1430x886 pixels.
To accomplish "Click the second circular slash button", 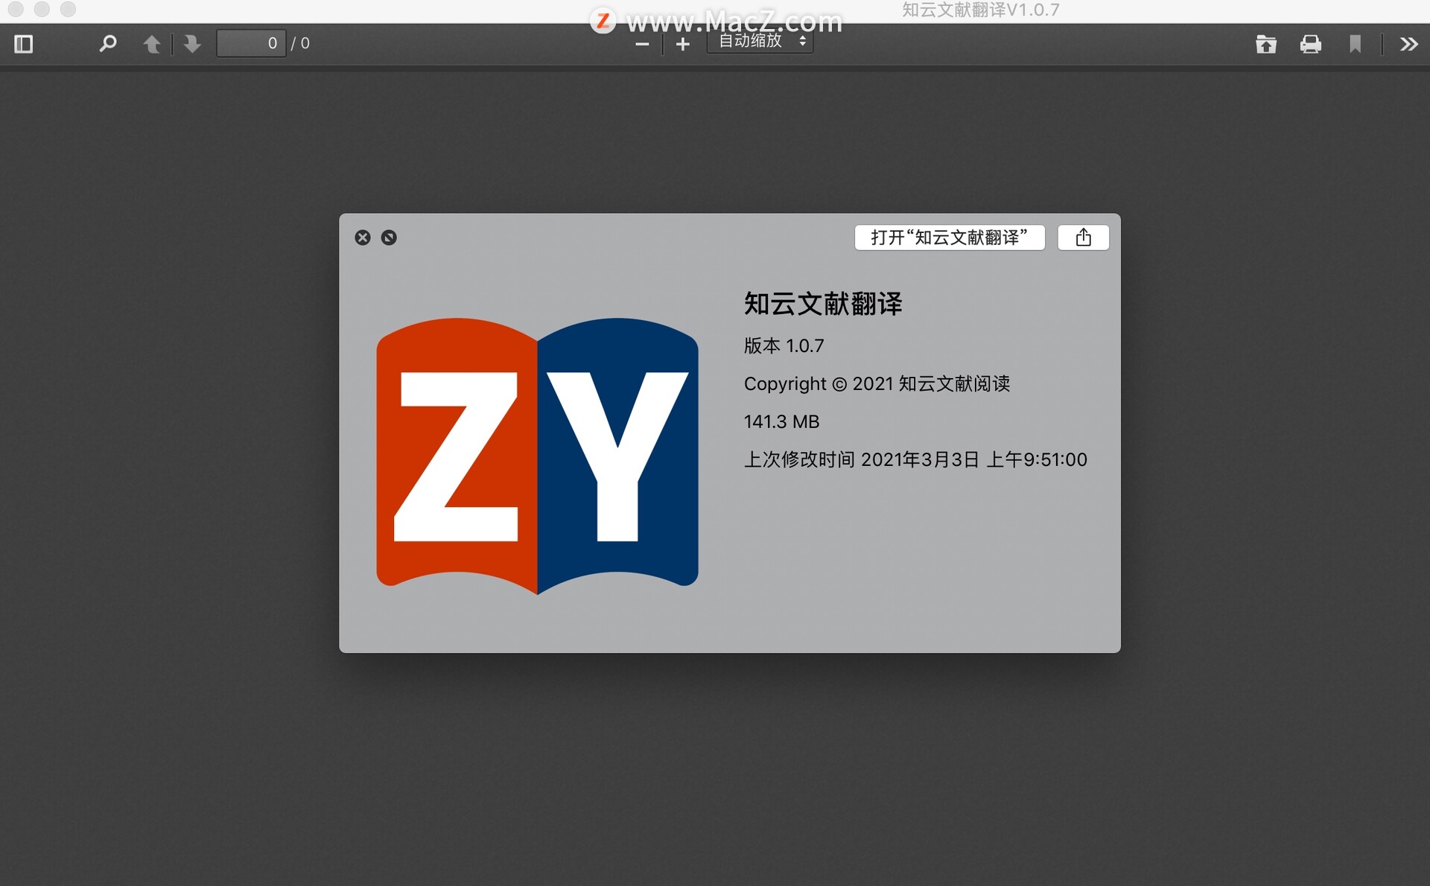I will (389, 238).
